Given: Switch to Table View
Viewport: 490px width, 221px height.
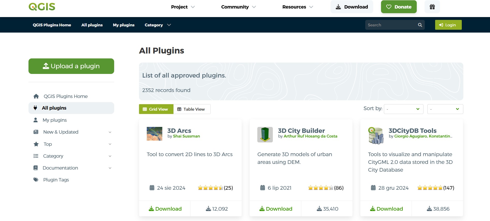Looking at the screenshot, I should pyautogui.click(x=192, y=109).
